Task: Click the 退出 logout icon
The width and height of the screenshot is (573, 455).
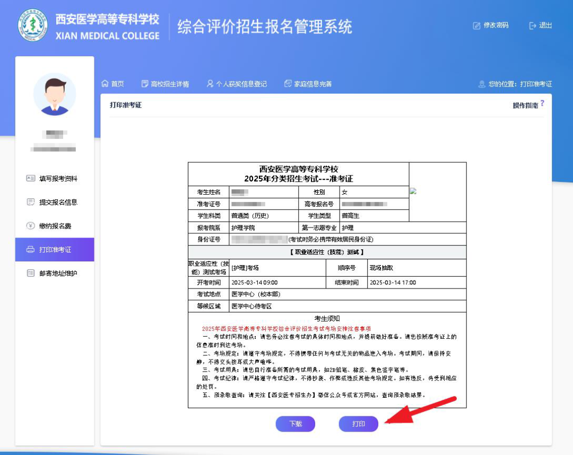Action: (533, 25)
